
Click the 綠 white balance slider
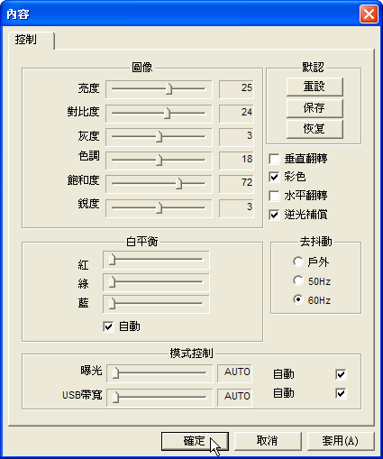click(156, 282)
